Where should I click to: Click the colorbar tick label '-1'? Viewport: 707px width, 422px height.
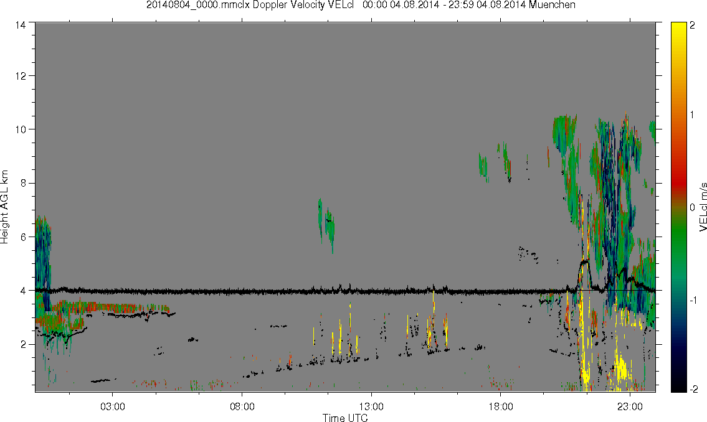pos(693,301)
